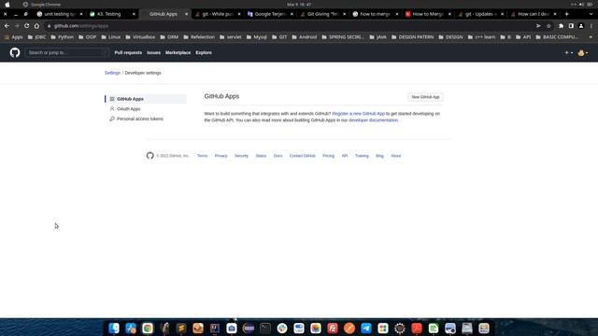The image size is (598, 336).
Task: Launch FileZilla from the dock
Action: (333, 328)
